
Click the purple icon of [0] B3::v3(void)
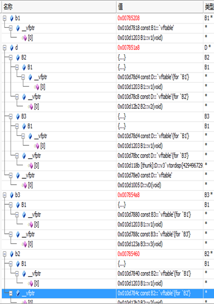24,244
